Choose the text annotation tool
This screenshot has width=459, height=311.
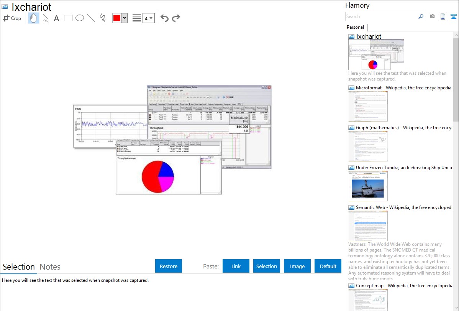[x=56, y=18]
